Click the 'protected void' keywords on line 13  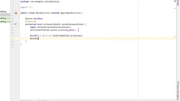click(x=33, y=24)
